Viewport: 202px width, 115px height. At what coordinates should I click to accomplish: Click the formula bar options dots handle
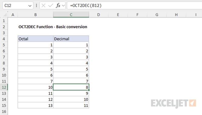[x=36, y=5]
